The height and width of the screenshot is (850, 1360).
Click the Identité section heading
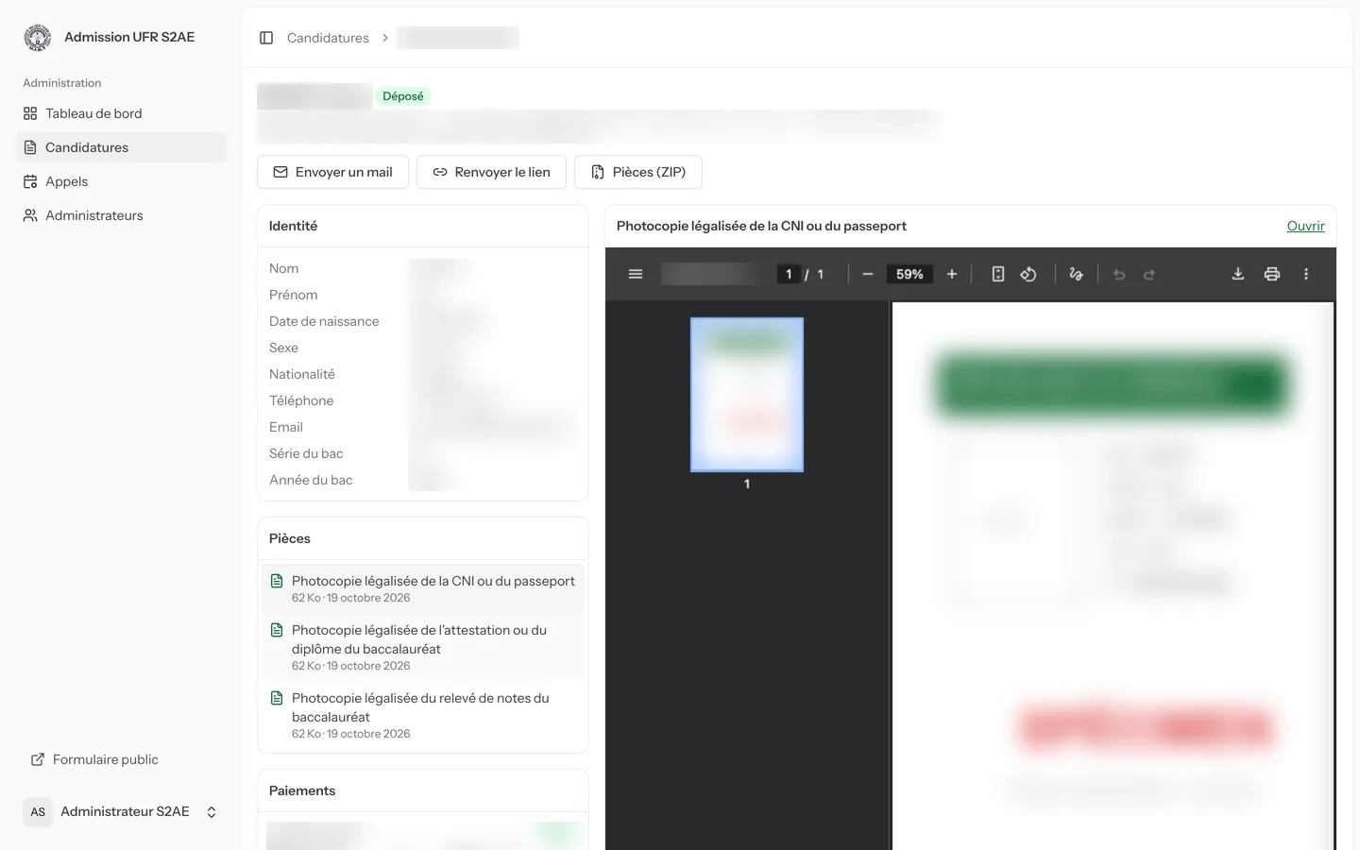coord(293,226)
